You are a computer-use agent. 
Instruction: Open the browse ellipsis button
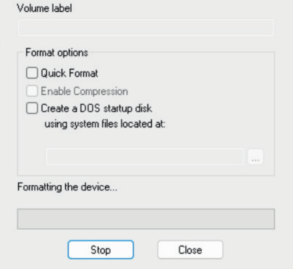click(256, 157)
